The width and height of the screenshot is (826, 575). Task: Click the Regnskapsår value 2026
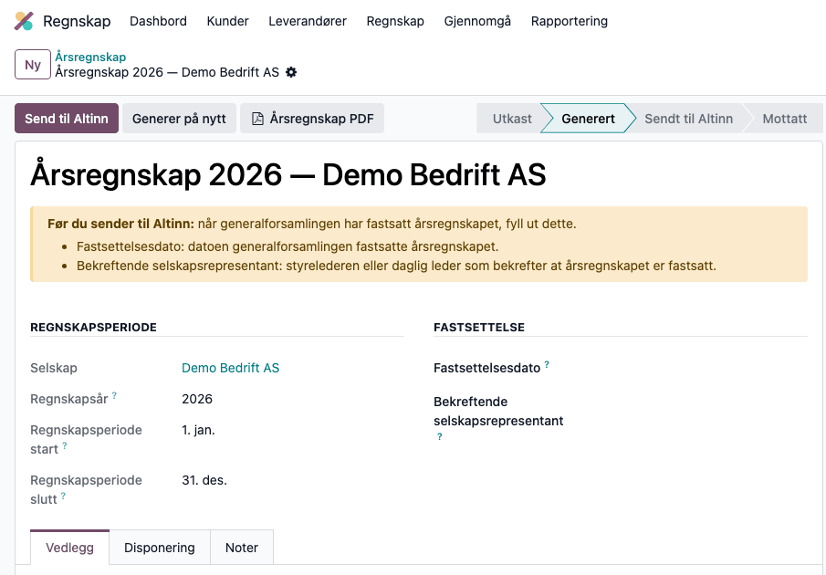(x=197, y=399)
